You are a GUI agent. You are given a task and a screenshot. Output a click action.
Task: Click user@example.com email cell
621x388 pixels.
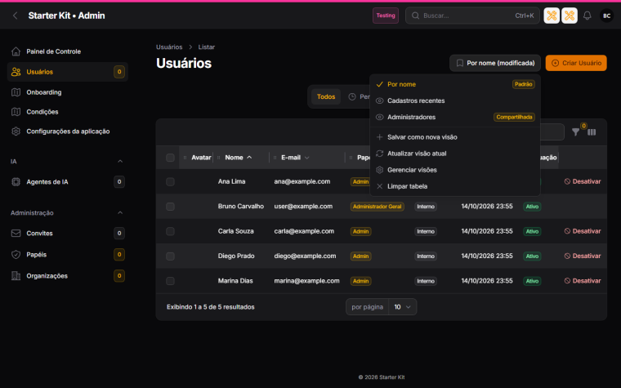pyautogui.click(x=303, y=207)
